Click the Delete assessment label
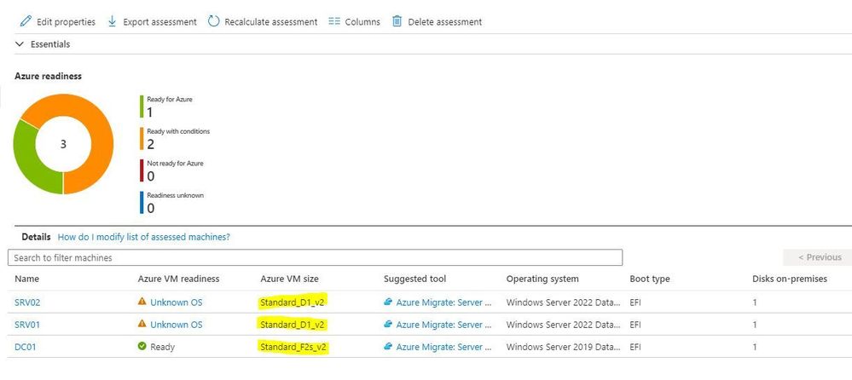Viewport: 852px width, 380px height. pyautogui.click(x=445, y=22)
